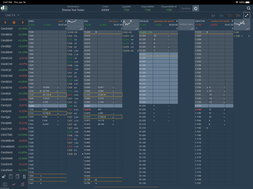The image size is (253, 189).
Task: Select CM.6BH0 in watchlist
Action: pyautogui.click(x=14, y=40)
